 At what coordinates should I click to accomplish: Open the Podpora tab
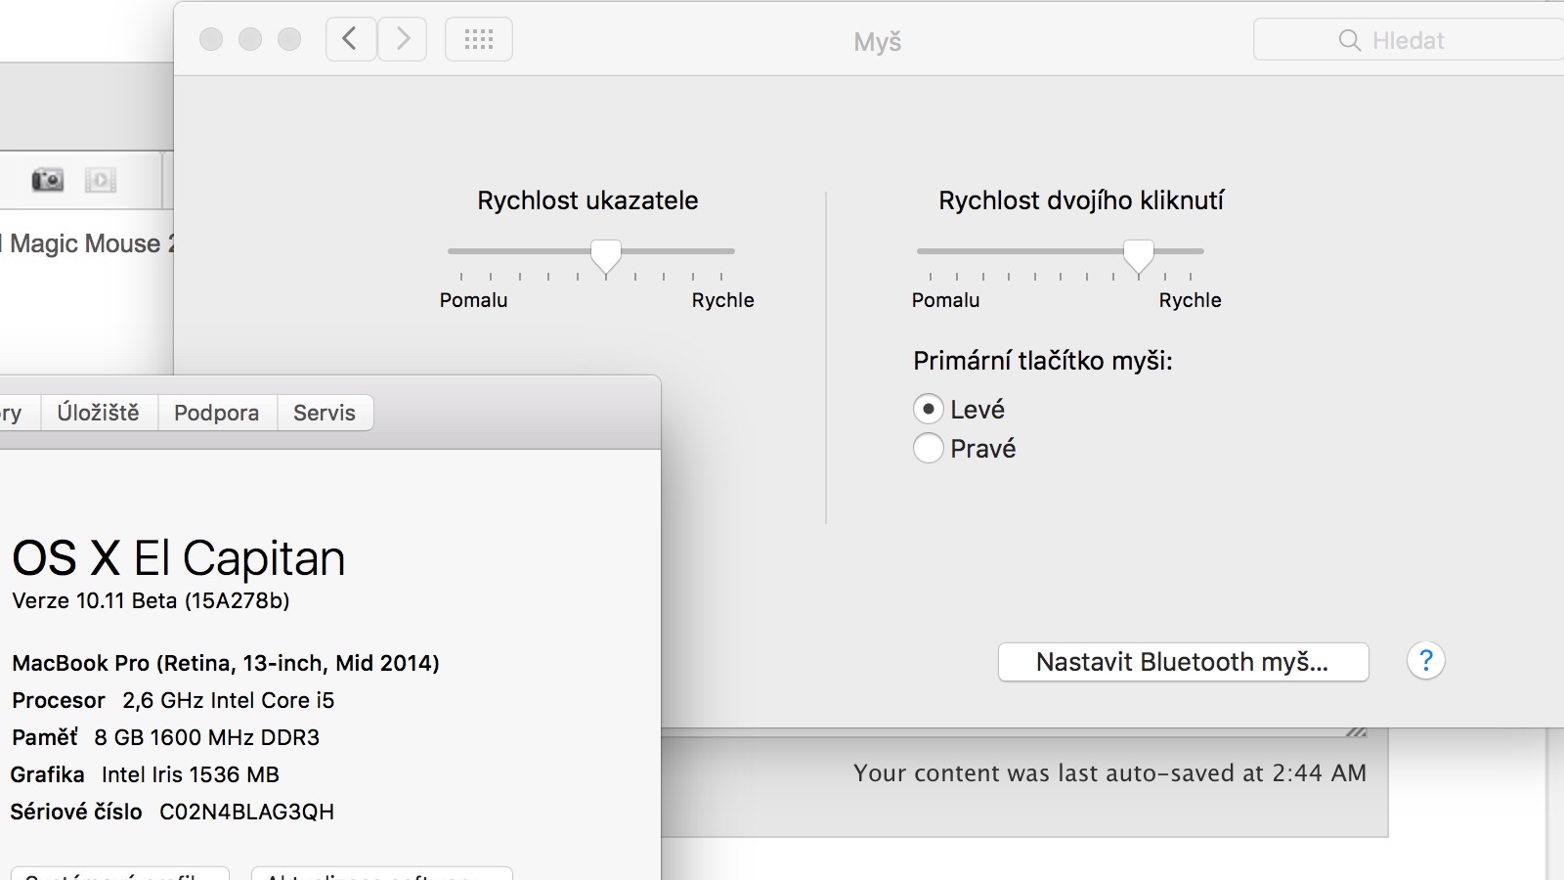pos(216,413)
